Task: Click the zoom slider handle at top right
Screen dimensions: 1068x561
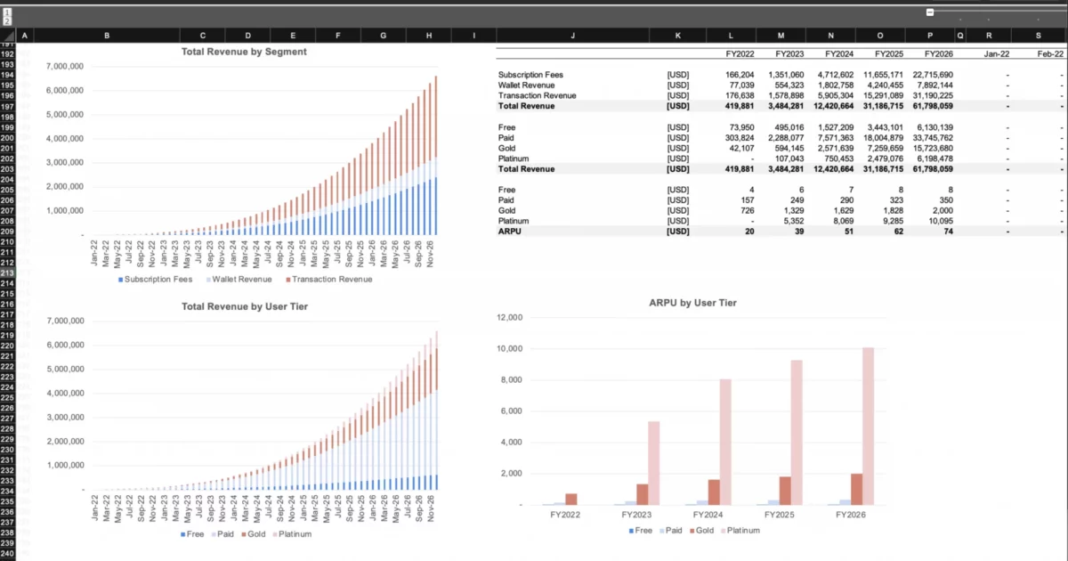Action: 929,12
